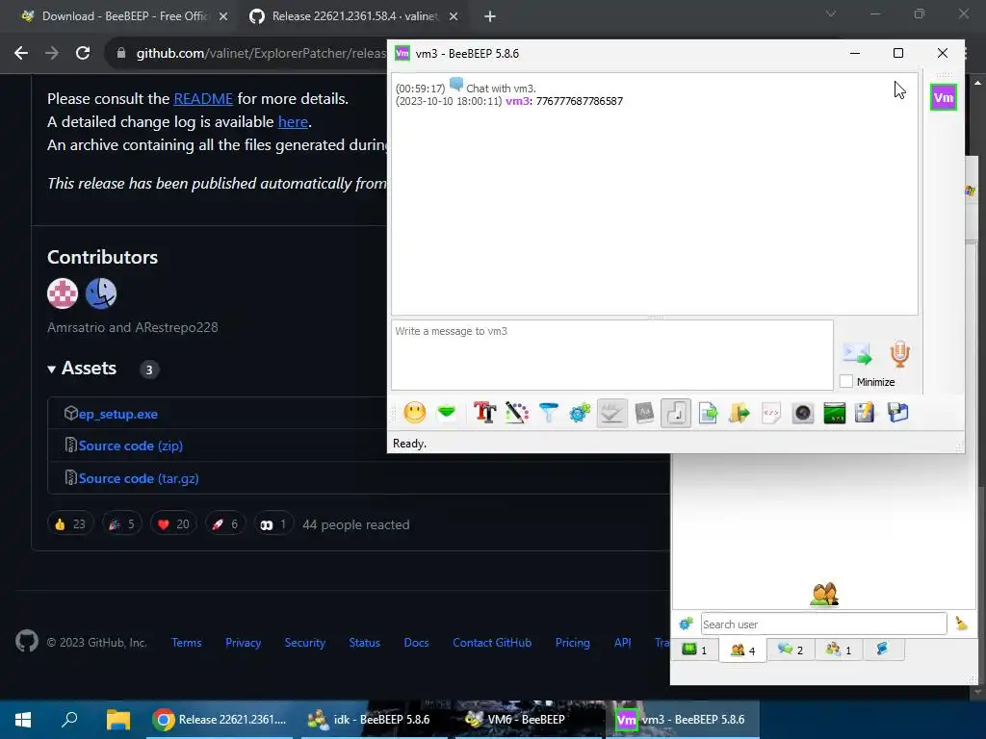This screenshot has width=986, height=739.
Task: Open the smiley emoticon picker in chat
Action: coord(414,413)
